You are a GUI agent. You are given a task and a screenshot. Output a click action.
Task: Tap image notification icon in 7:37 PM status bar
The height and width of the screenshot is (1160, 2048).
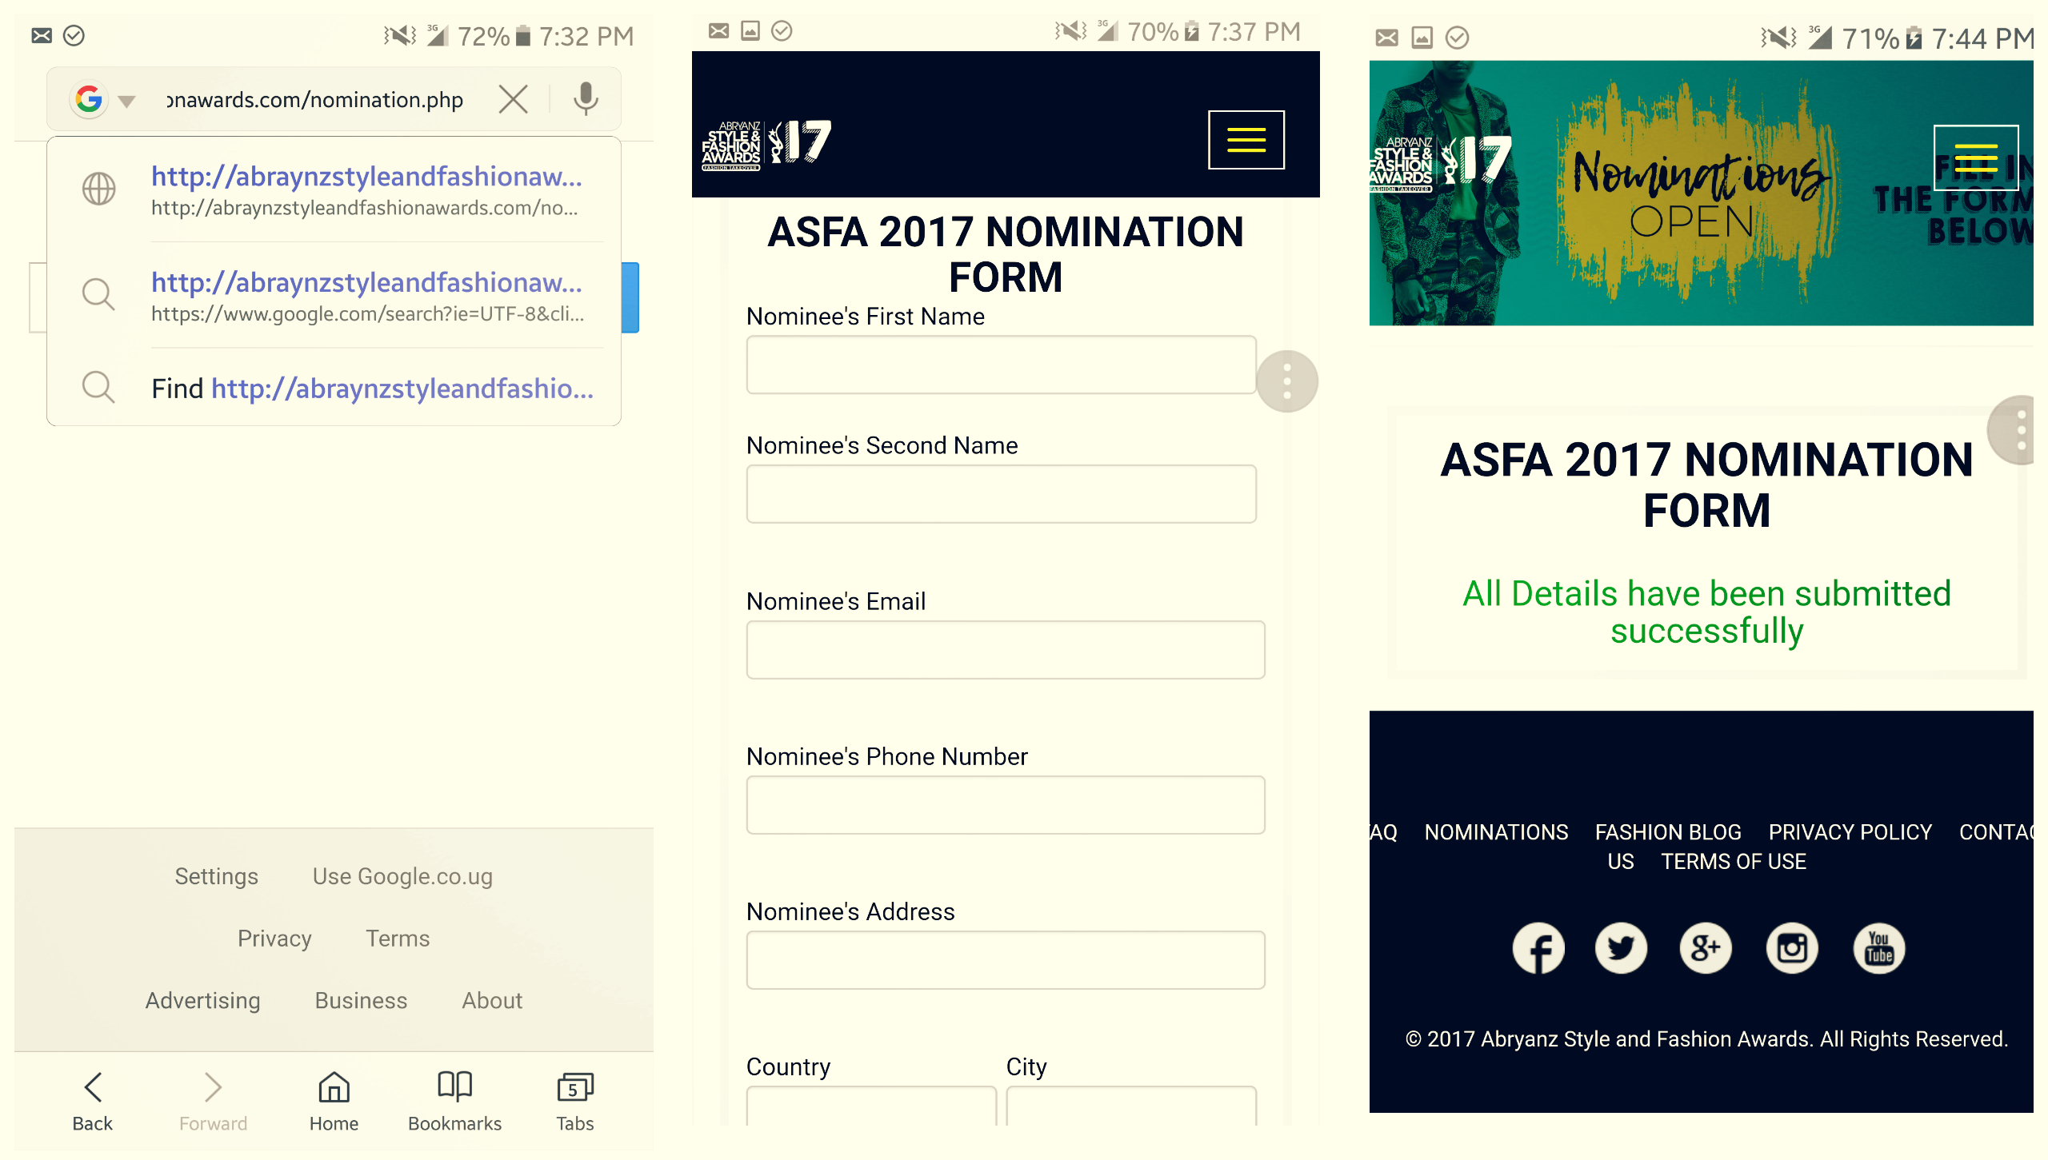coord(750,30)
